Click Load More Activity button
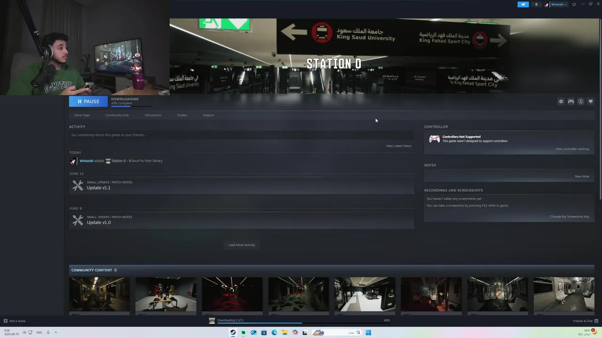 [x=242, y=245]
